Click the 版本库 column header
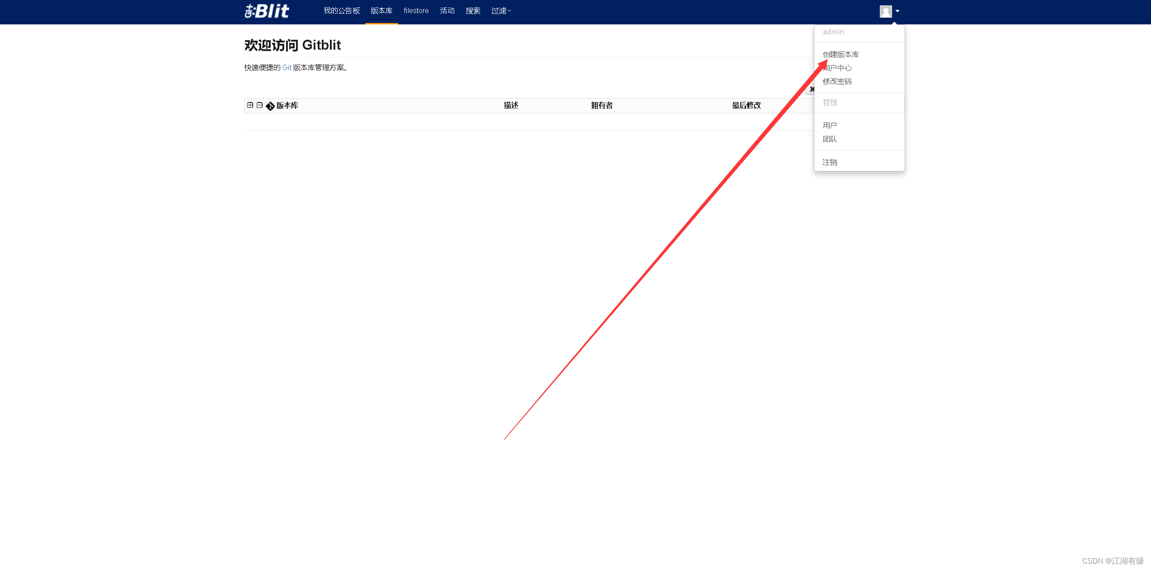This screenshot has height=569, width=1151. (x=287, y=106)
